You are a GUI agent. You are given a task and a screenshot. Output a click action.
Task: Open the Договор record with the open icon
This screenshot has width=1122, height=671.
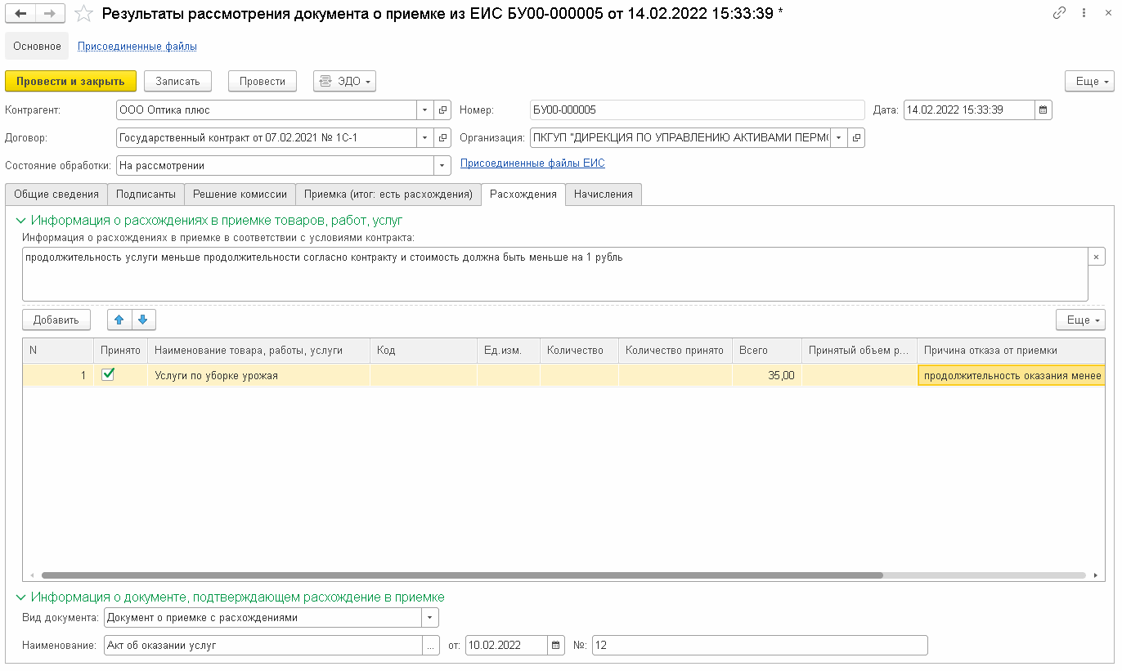coord(442,137)
